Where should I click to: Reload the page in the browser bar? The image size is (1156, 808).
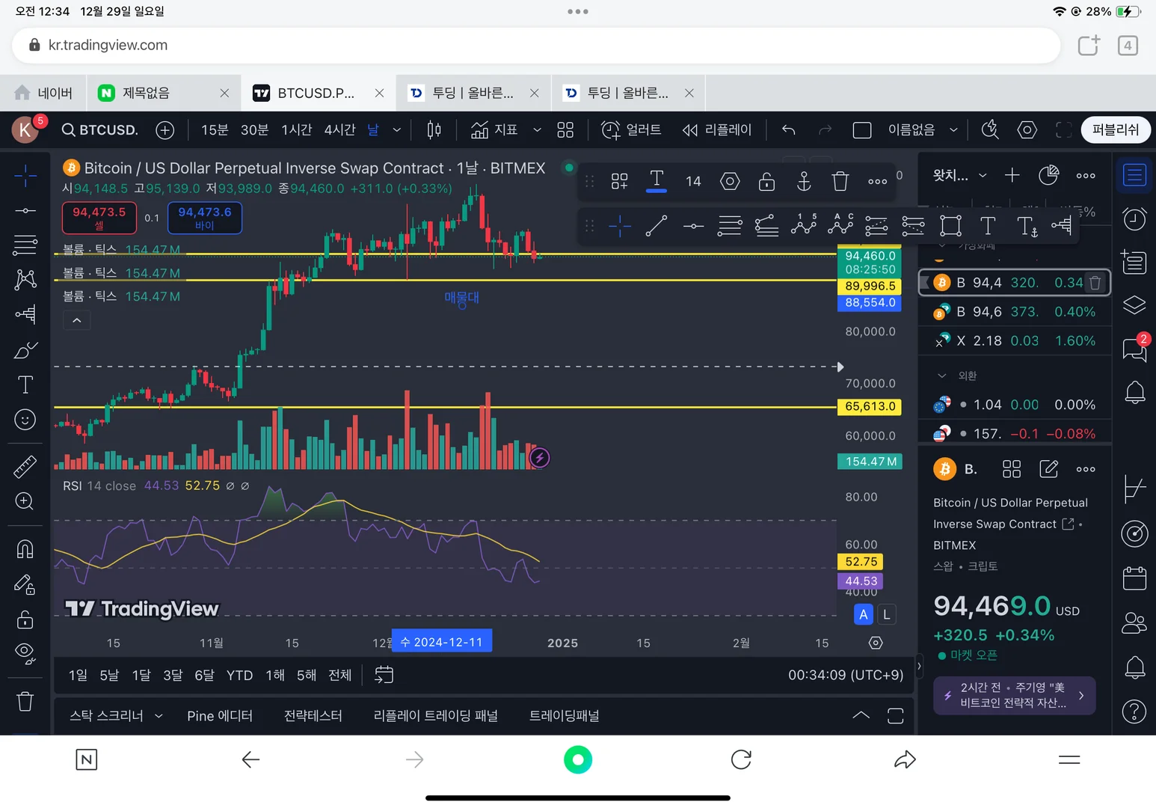click(741, 760)
